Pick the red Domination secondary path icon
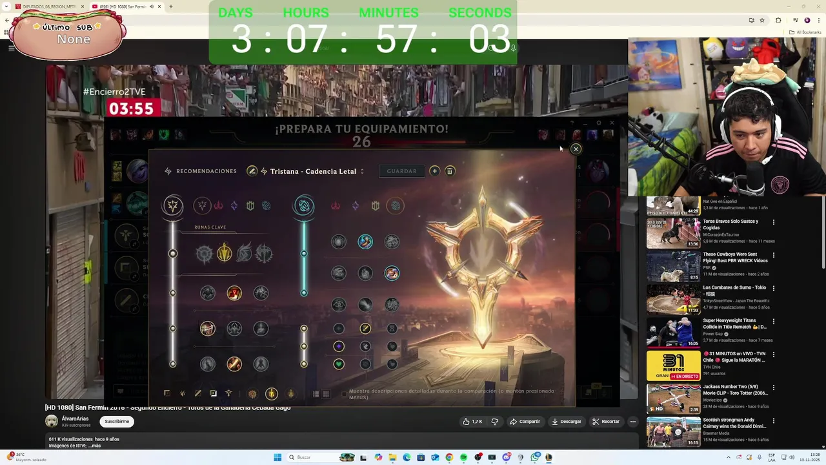 336,205
